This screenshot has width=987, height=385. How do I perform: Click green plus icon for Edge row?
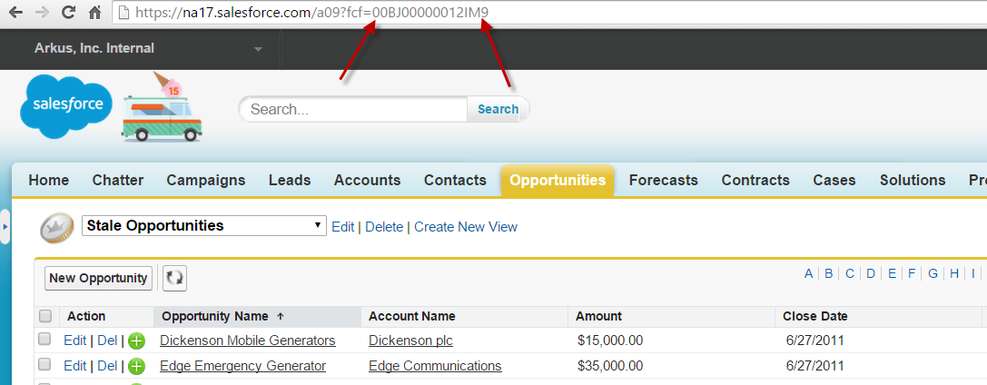click(136, 367)
